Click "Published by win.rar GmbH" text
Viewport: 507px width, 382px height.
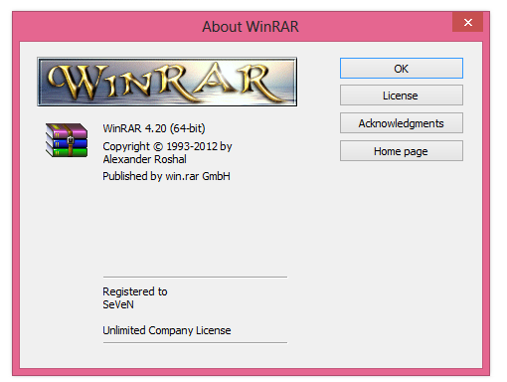(x=166, y=176)
